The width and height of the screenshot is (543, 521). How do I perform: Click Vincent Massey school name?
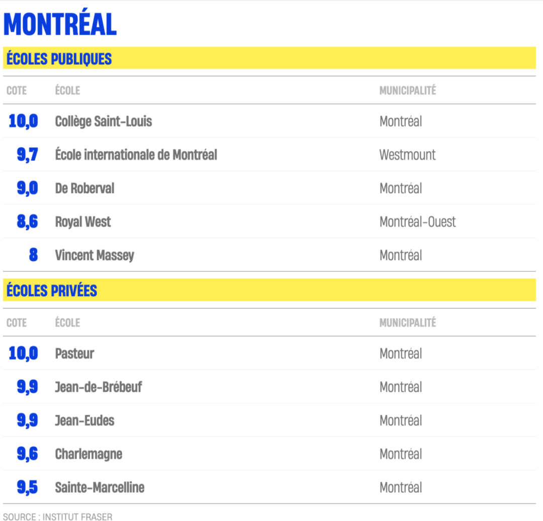click(95, 255)
